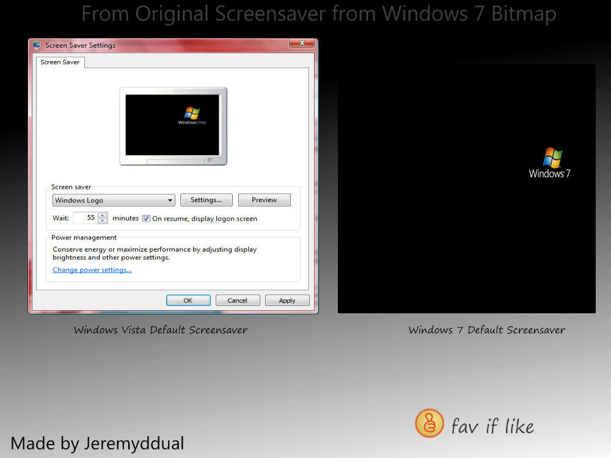Click the Preview button

click(x=264, y=200)
